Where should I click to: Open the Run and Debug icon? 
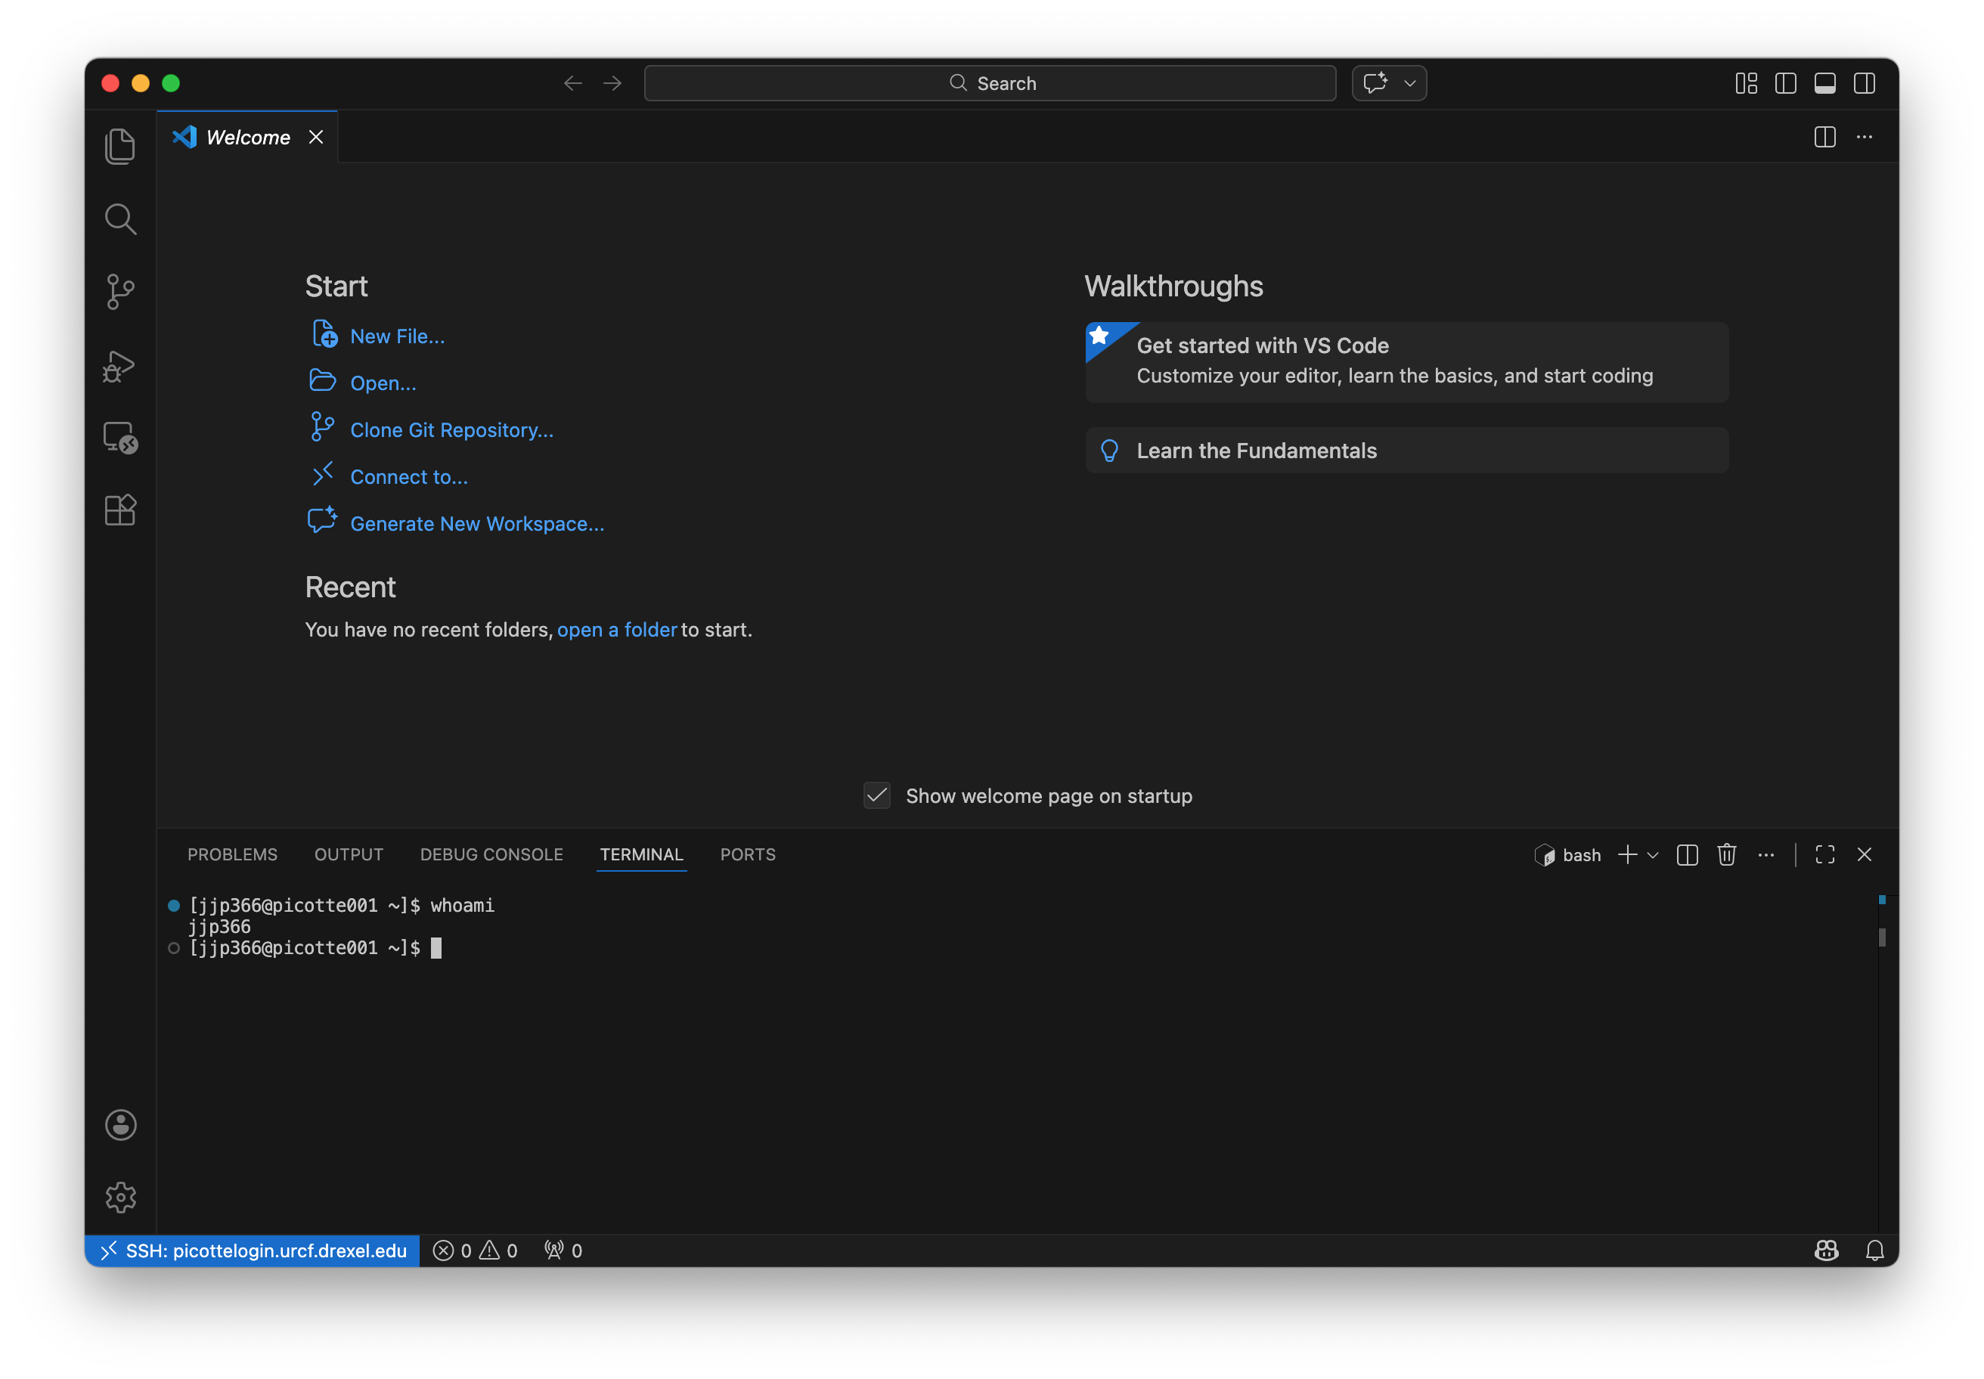120,365
